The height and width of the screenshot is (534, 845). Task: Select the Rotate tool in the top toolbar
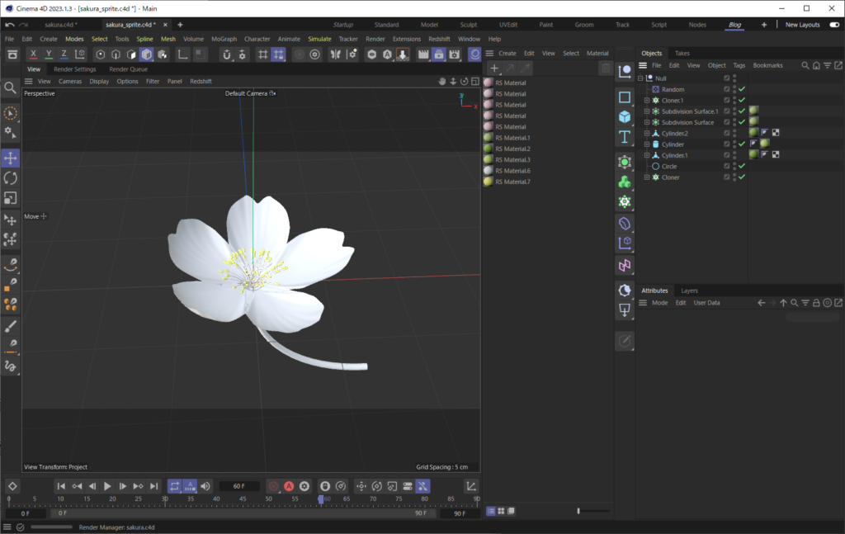click(12, 177)
